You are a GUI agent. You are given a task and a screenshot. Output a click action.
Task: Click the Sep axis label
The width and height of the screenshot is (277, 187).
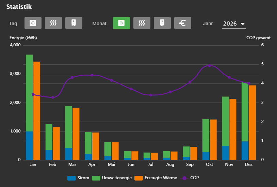pyautogui.click(x=190, y=165)
